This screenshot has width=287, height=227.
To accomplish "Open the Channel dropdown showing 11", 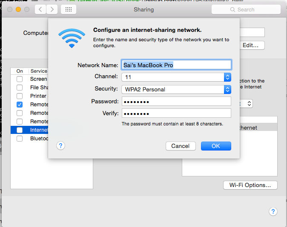I will click(176, 77).
